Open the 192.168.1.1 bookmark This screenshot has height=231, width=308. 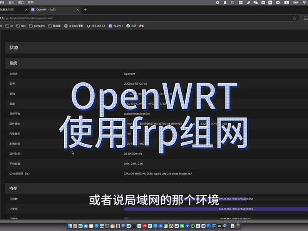coord(96,26)
